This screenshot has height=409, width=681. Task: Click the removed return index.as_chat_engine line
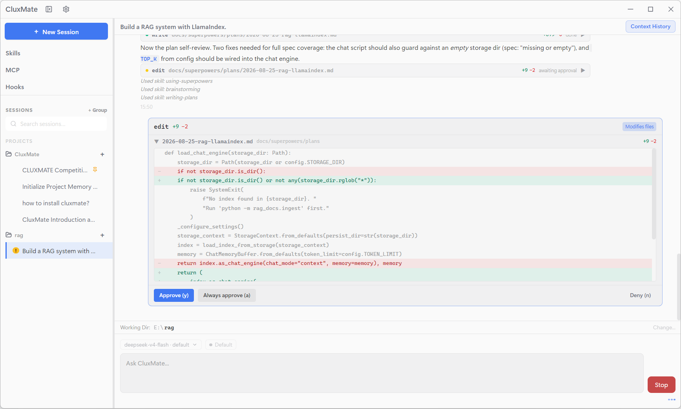pyautogui.click(x=403, y=263)
